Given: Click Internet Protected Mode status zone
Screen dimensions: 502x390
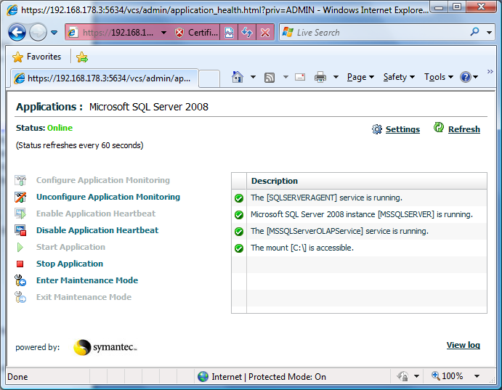Looking at the screenshot, I should 262,377.
